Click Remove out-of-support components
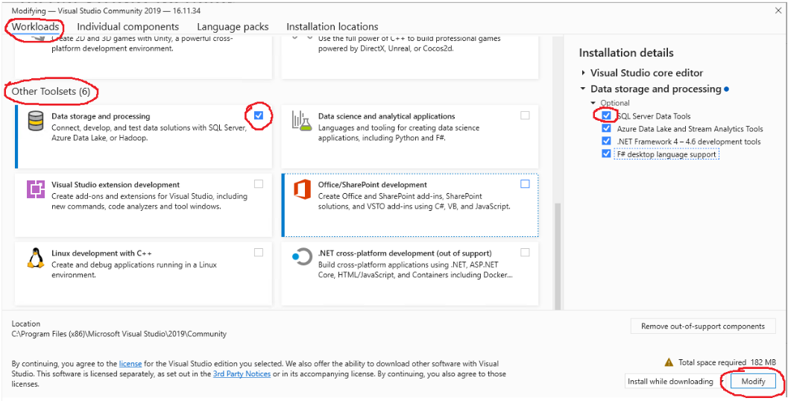Viewport: 788px width, 401px height. 702,326
